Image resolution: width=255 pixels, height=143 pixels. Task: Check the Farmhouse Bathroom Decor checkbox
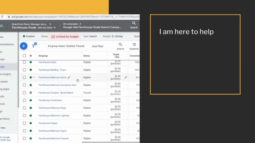point(24,77)
